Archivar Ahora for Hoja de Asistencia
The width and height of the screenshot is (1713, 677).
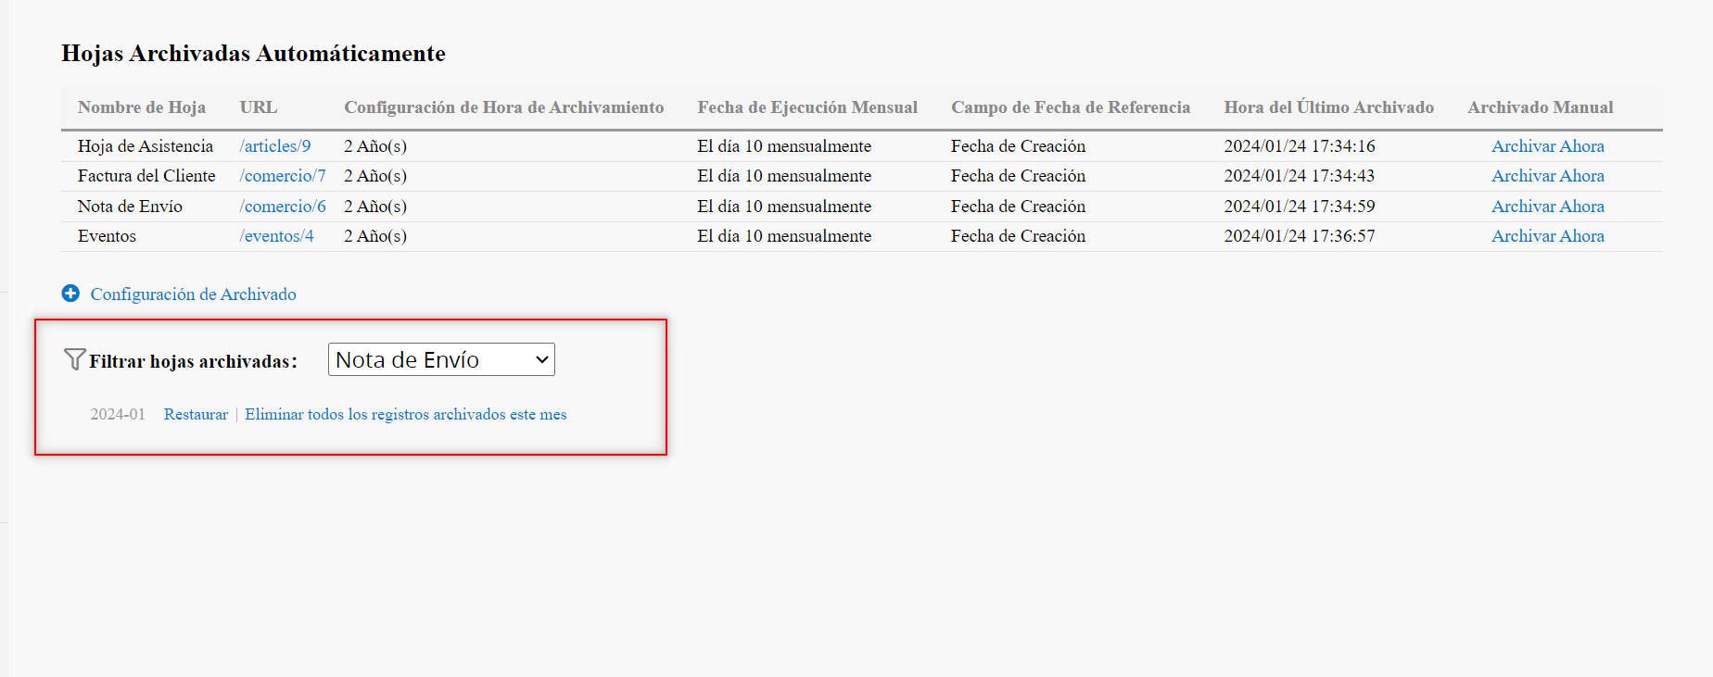coord(1547,146)
